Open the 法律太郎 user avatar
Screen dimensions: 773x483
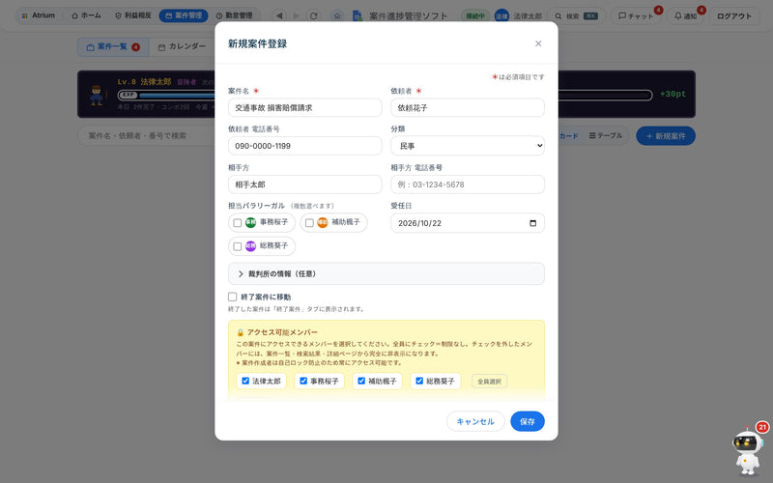(501, 15)
